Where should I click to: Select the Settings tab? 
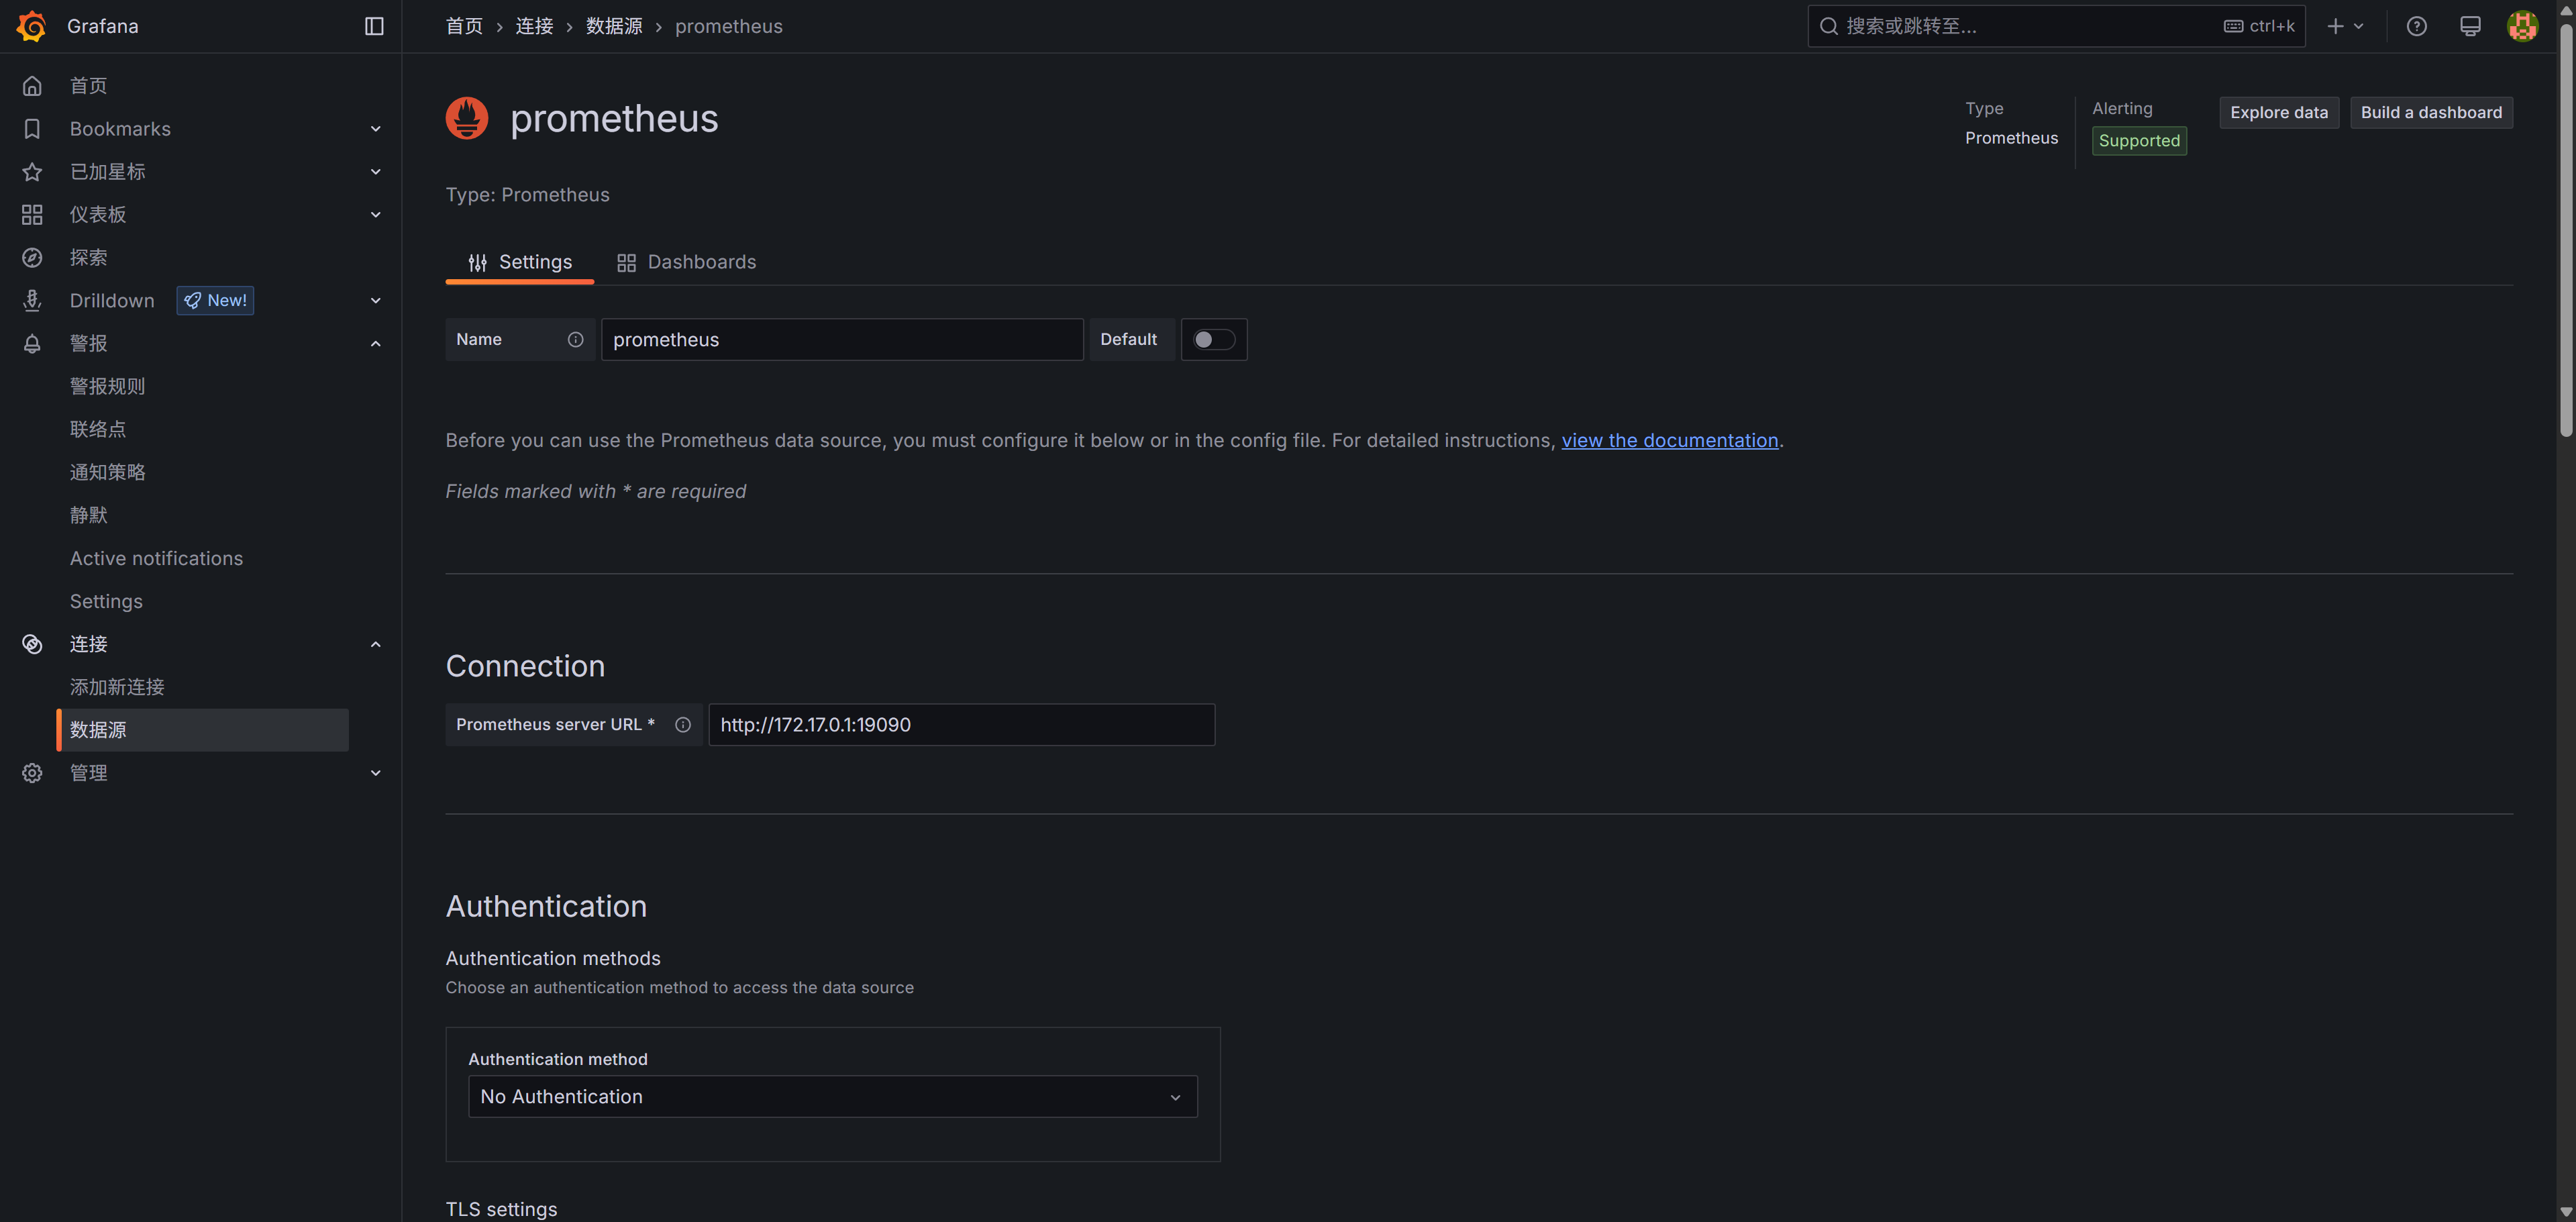[520, 262]
